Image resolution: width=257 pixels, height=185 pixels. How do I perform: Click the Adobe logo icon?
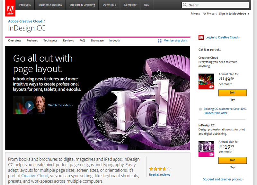point(9,8)
